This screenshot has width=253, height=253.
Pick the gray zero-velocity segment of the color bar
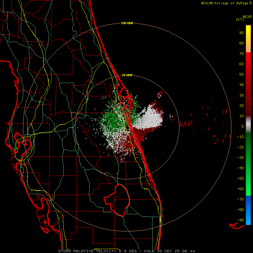pyautogui.click(x=248, y=124)
